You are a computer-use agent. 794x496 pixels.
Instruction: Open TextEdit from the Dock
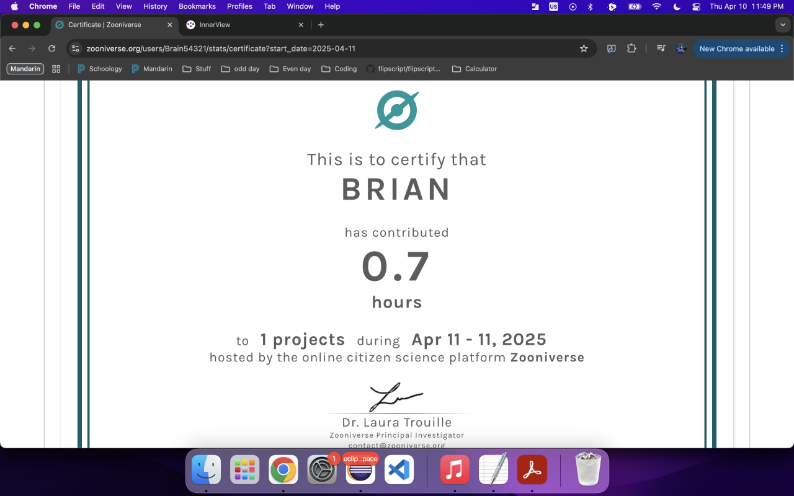493,469
